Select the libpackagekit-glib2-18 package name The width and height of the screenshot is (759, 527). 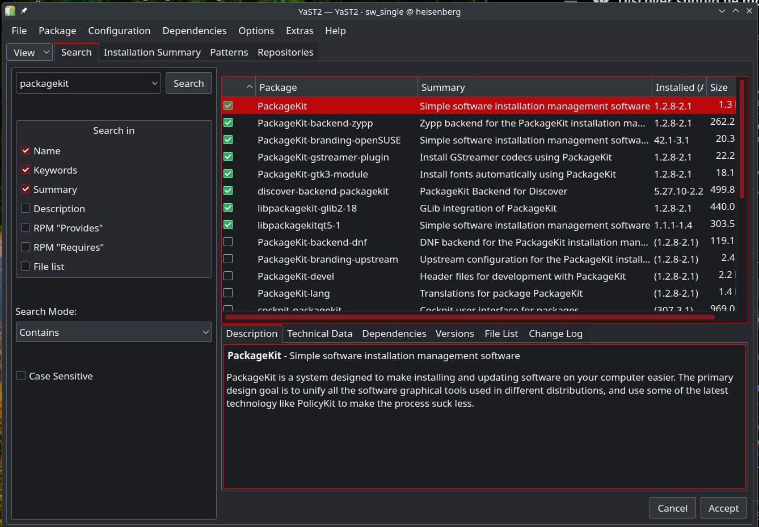pos(307,208)
